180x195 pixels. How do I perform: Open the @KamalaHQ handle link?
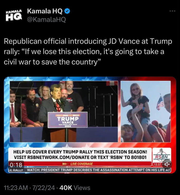pos(46,20)
